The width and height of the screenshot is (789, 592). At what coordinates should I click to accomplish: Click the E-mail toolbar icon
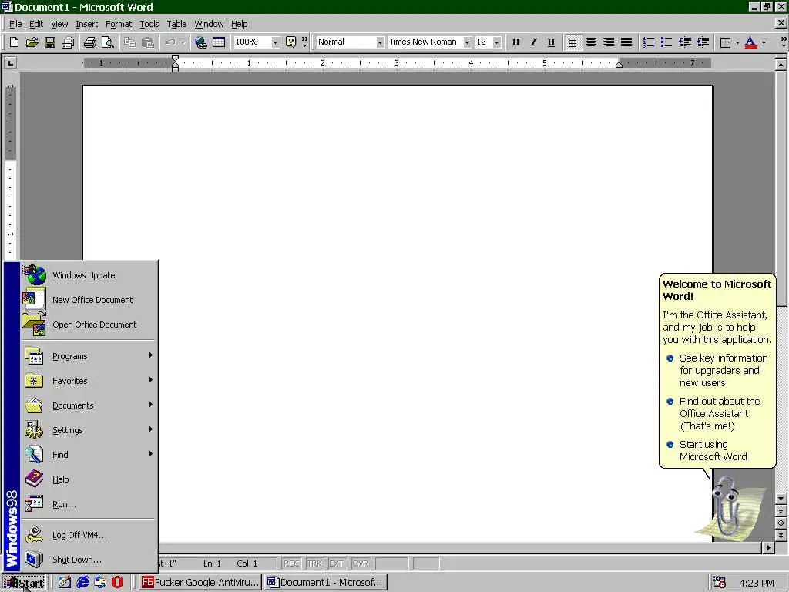coord(68,42)
